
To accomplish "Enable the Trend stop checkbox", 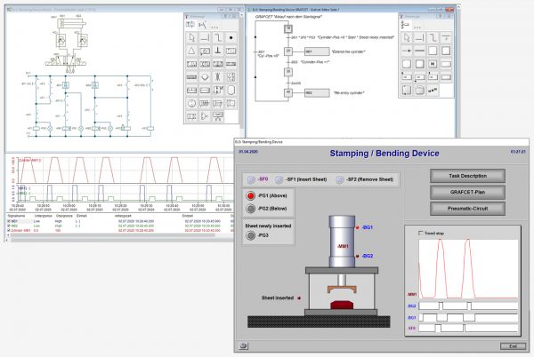I will pyautogui.click(x=421, y=233).
